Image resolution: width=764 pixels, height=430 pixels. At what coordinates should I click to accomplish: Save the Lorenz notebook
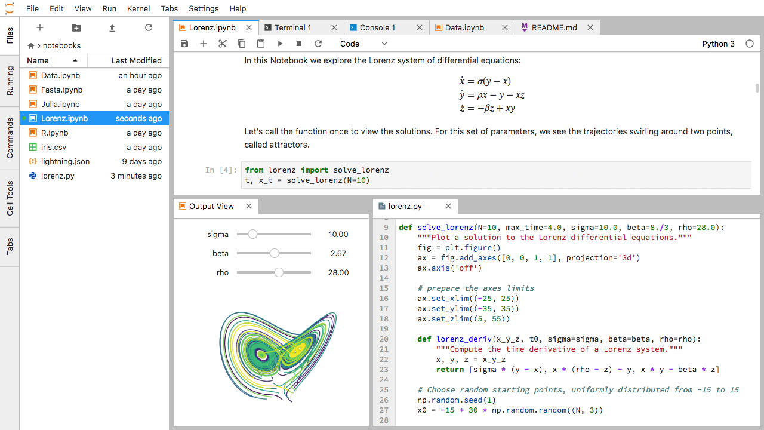(x=184, y=43)
